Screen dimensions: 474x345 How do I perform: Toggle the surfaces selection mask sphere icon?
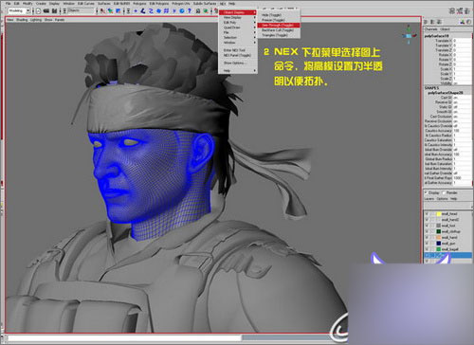pyautogui.click(x=158, y=11)
